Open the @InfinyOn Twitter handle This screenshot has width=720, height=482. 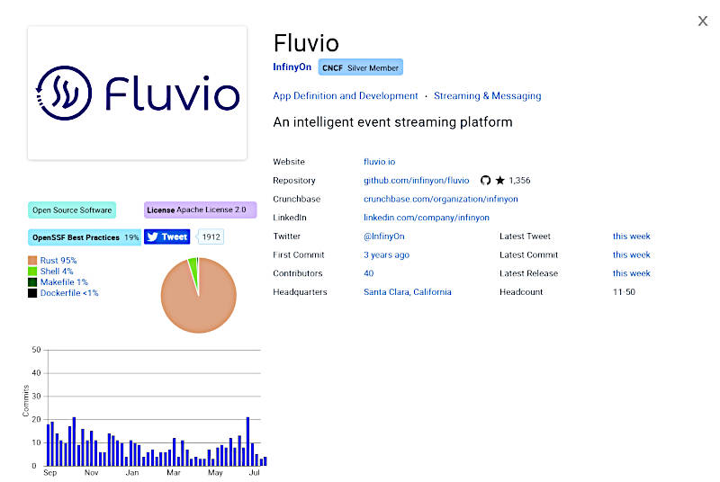point(384,237)
